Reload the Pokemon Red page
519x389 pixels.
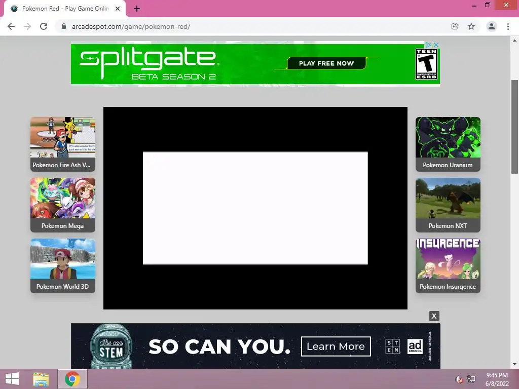coord(44,26)
